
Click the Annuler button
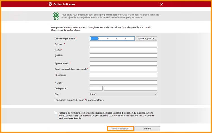pyautogui.click(x=147, y=128)
